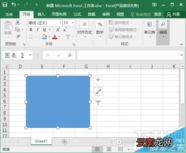Viewport: 186px width, 153px height.
Task: Open 单元格样式 cell styles
Action: (122, 37)
